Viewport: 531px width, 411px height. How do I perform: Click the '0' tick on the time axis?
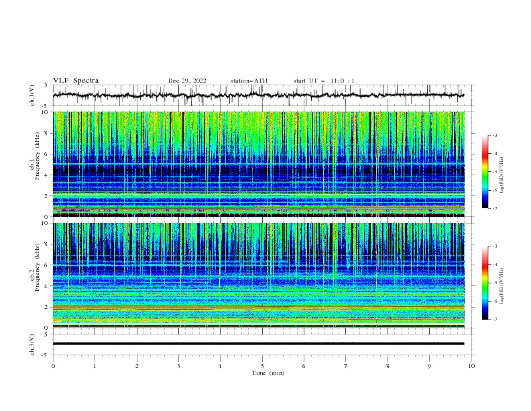[x=53, y=366]
